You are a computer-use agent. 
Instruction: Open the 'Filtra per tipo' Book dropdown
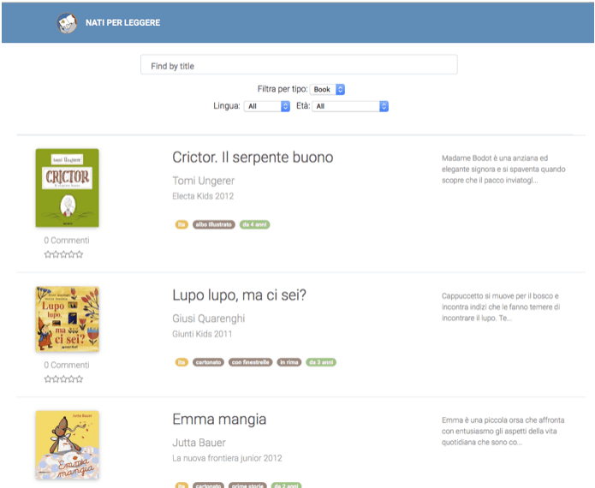pyautogui.click(x=328, y=90)
